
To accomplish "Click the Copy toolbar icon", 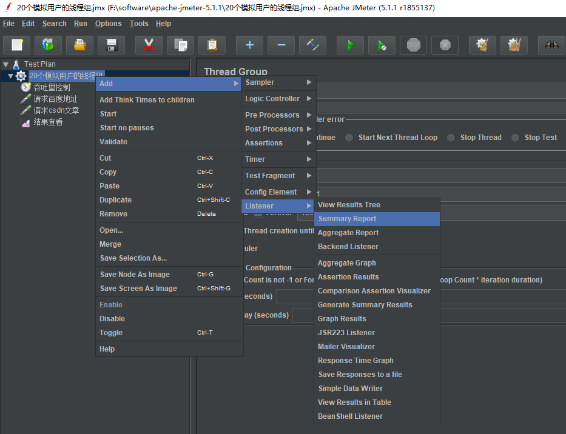I will click(x=181, y=45).
